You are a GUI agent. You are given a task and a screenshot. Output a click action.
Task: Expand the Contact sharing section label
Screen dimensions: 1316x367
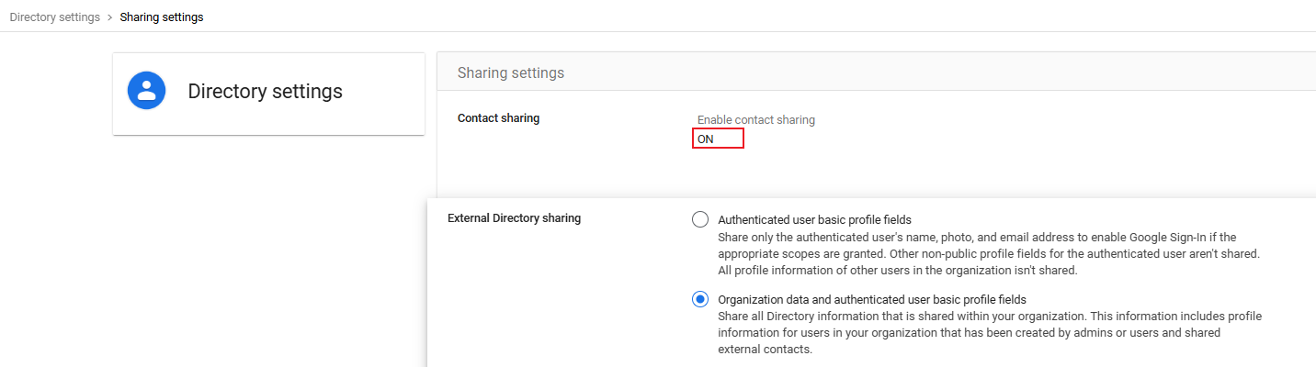[x=498, y=118]
